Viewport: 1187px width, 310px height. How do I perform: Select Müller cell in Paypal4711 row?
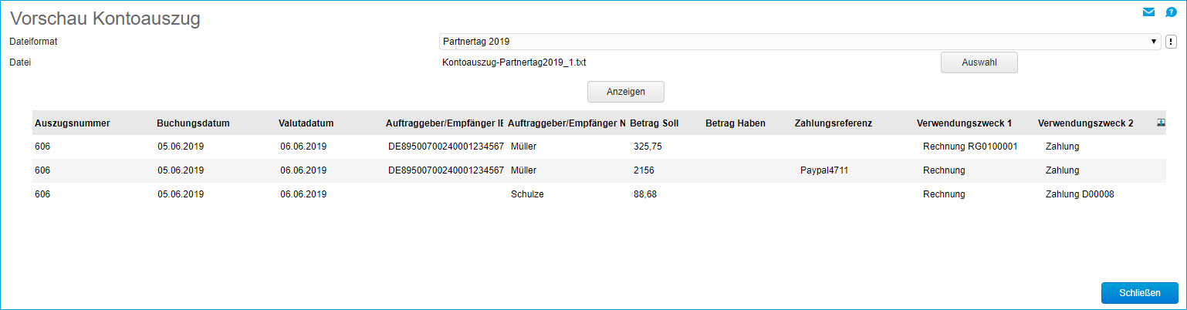click(523, 170)
